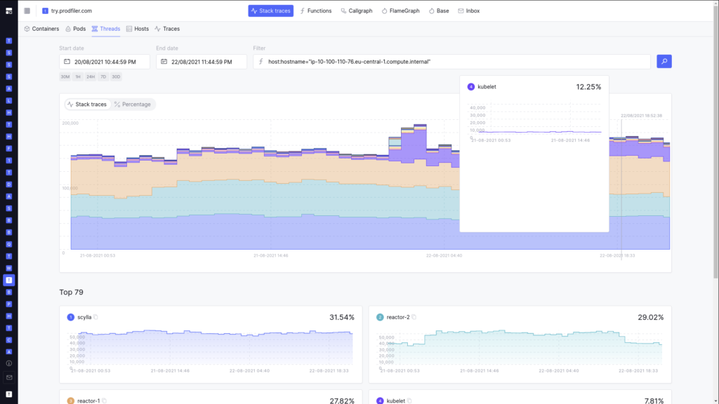Click the Start date input field
719x404 pixels.
coord(105,62)
